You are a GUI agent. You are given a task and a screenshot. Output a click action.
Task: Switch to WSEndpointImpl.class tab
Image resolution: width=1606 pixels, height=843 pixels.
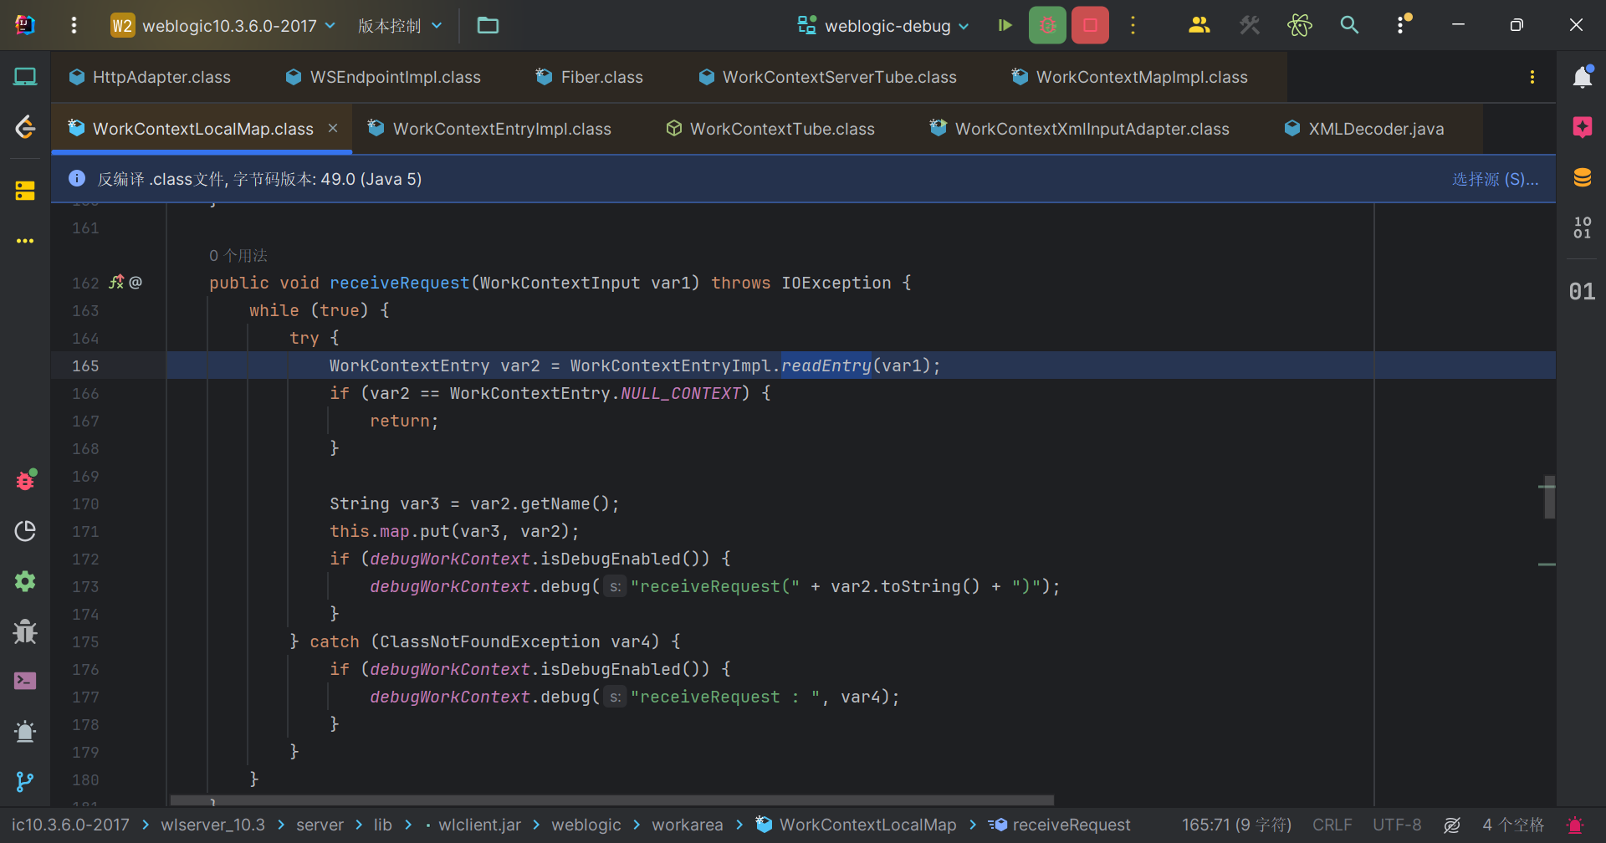pyautogui.click(x=384, y=77)
